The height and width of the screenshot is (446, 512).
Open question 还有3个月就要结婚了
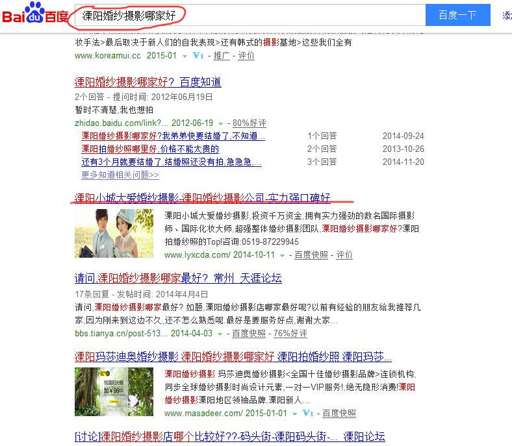coord(172,162)
